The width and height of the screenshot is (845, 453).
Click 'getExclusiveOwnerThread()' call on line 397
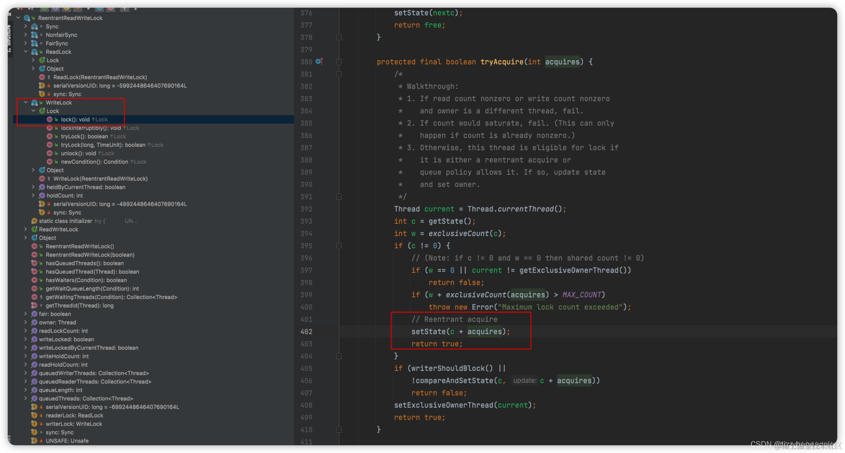pyautogui.click(x=573, y=270)
